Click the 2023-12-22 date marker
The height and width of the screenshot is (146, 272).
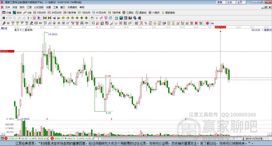(220, 27)
